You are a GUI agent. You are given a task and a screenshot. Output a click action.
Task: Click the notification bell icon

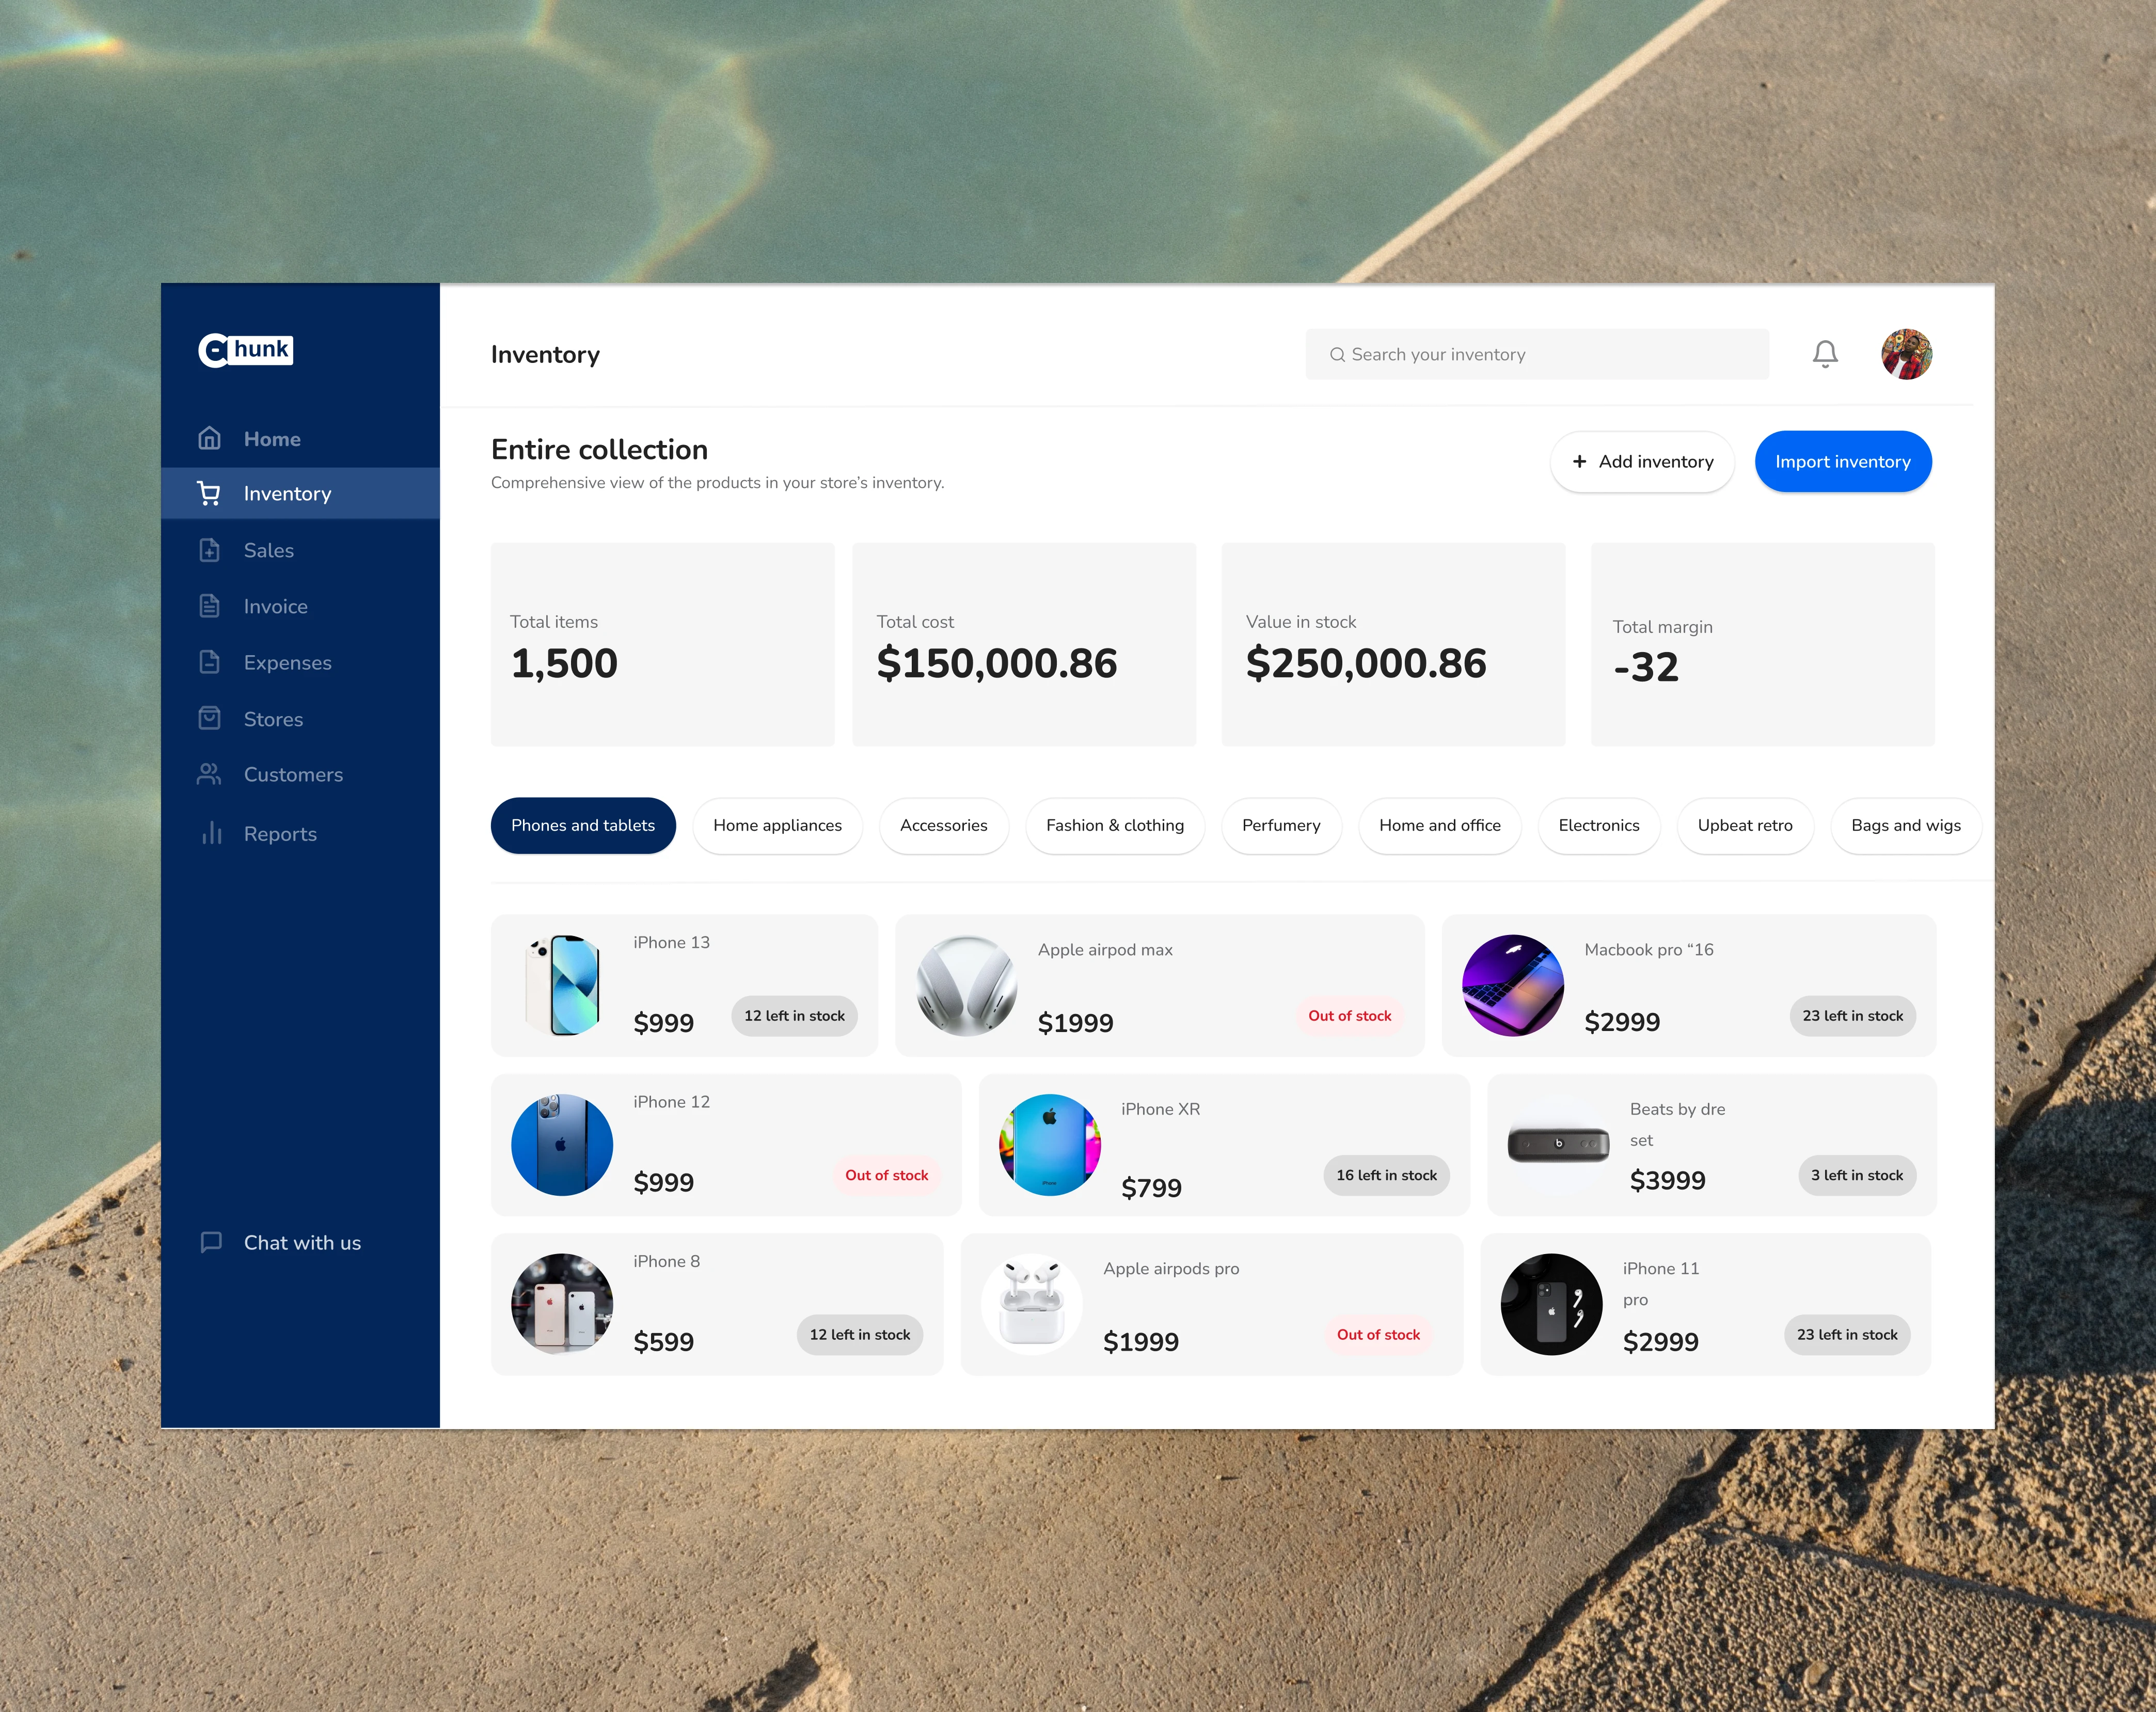1827,354
